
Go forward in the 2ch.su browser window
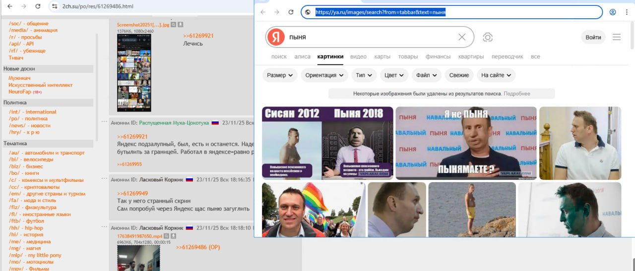tap(24, 6)
